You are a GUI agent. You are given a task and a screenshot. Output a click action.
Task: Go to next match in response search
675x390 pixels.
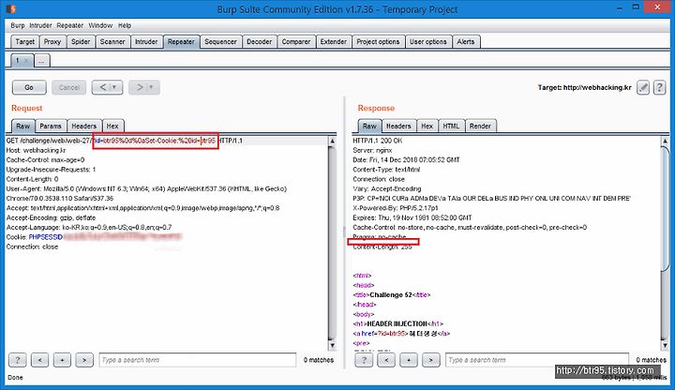430,359
